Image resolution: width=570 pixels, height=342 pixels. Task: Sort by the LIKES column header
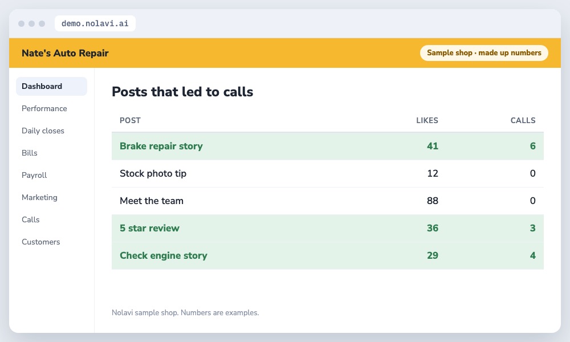click(x=427, y=120)
